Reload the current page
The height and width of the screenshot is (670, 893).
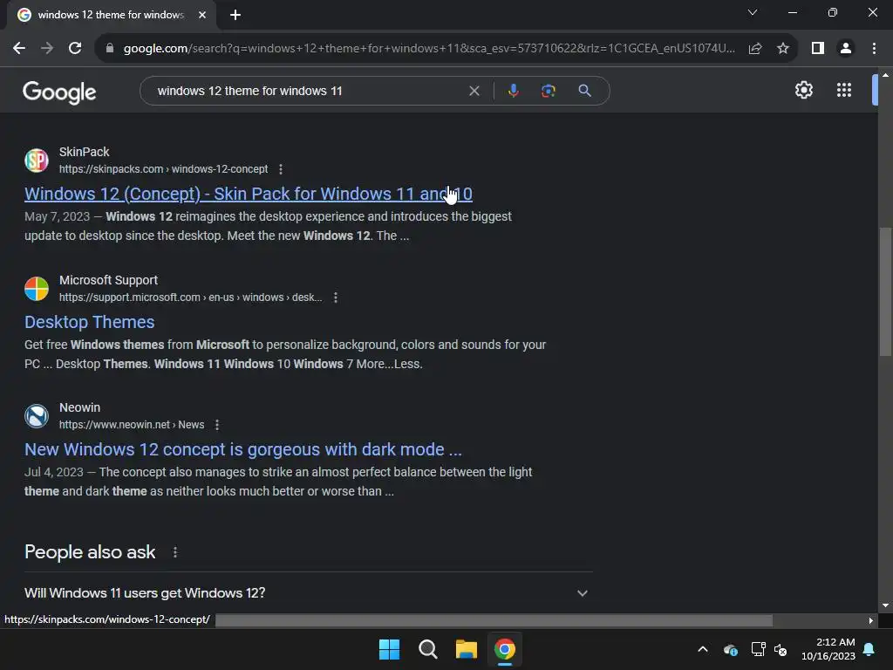[75, 49]
